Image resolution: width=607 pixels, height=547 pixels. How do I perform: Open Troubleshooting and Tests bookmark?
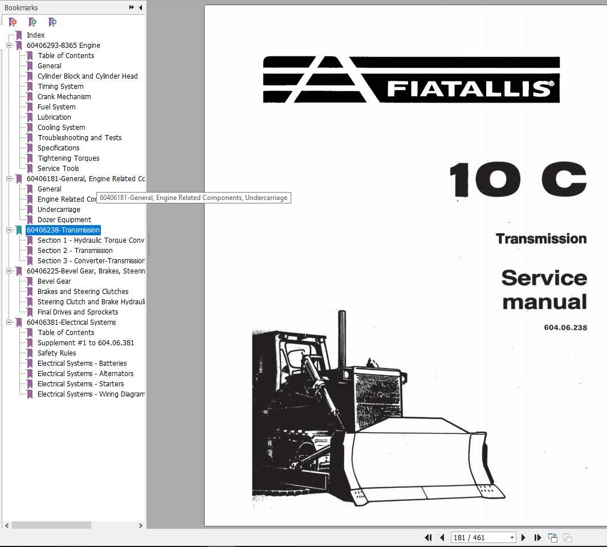[79, 137]
